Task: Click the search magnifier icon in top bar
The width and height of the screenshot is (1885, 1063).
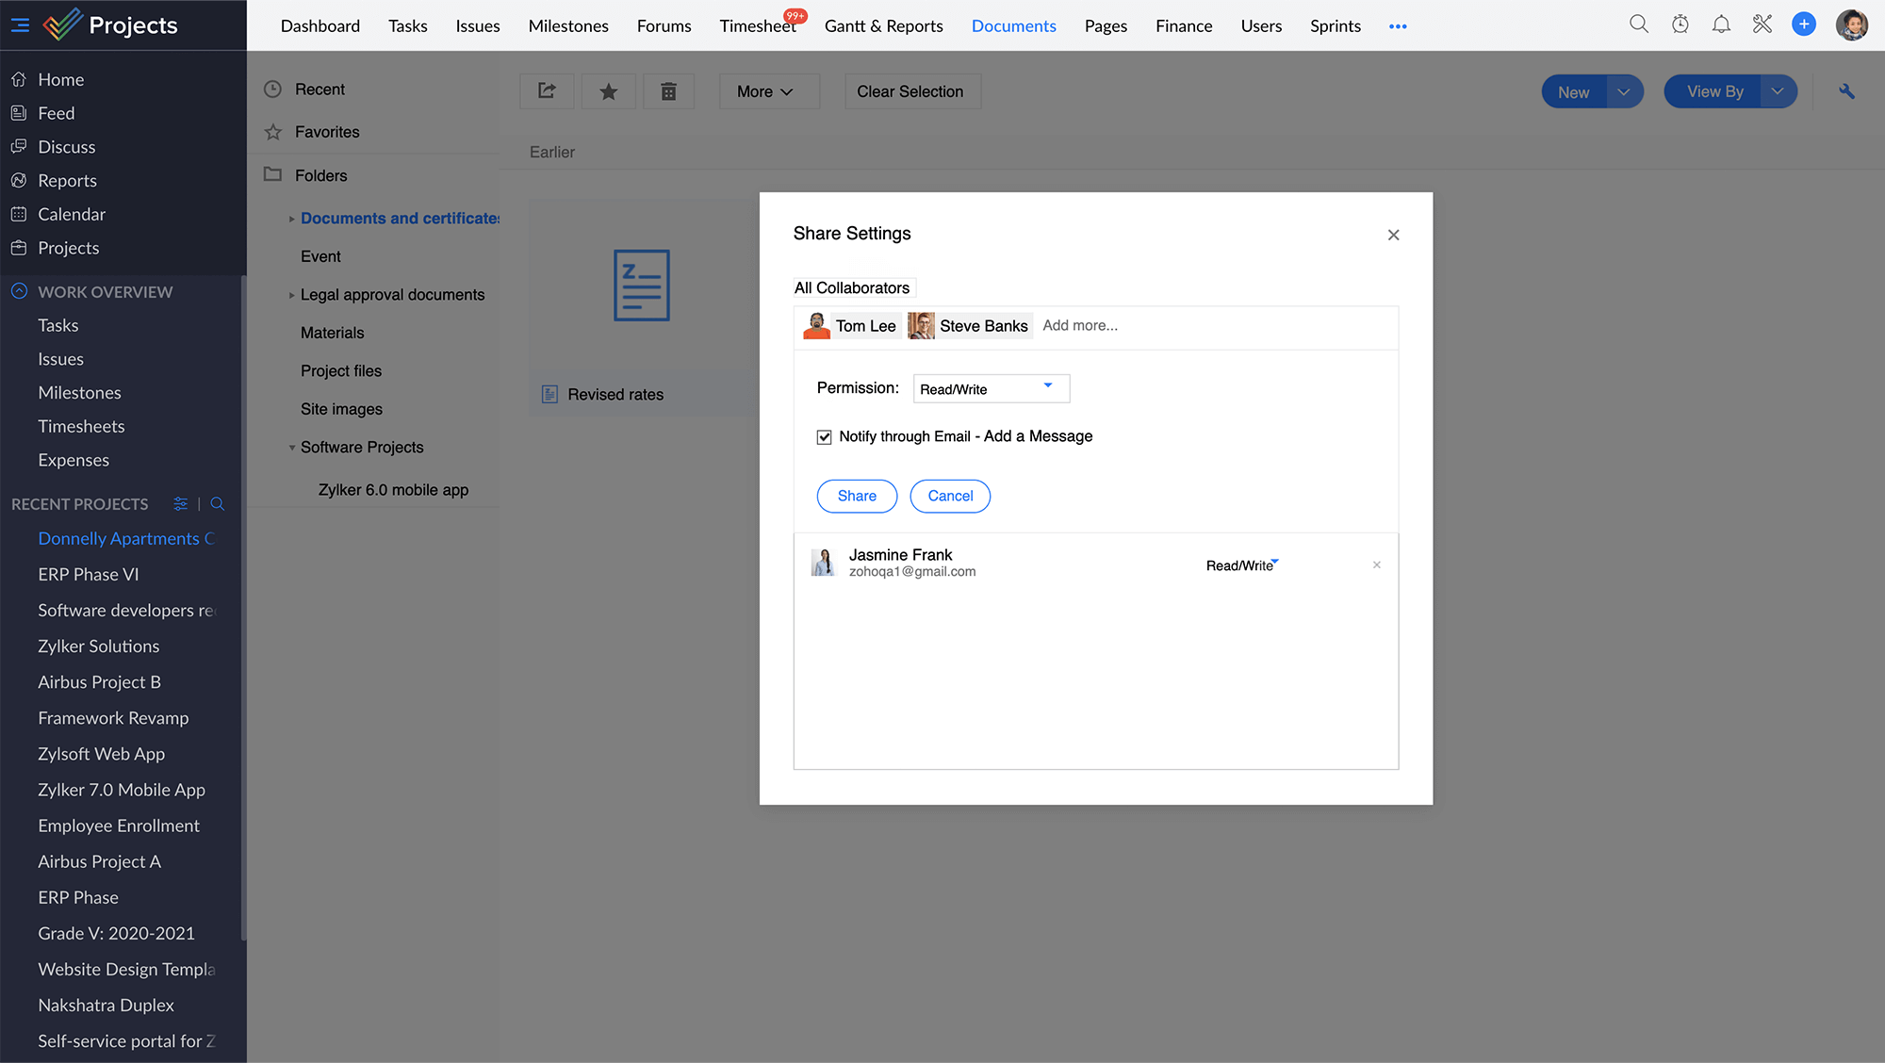Action: pyautogui.click(x=1639, y=25)
